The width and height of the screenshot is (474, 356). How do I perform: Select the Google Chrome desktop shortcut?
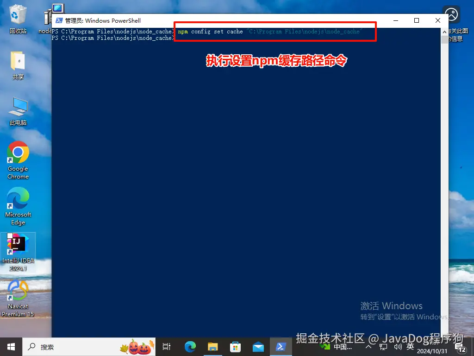point(18,160)
